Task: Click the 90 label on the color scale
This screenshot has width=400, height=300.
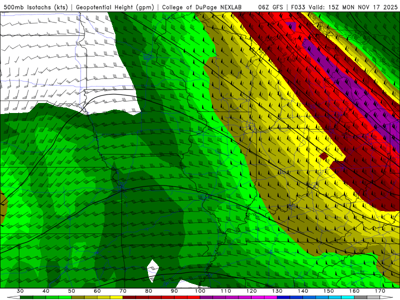Action: pos(174,291)
